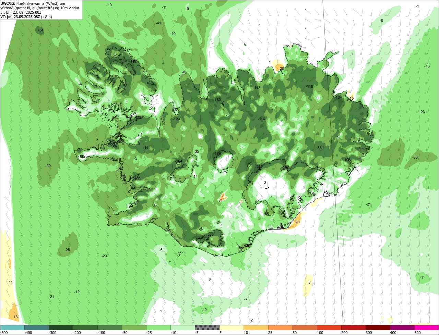Click the map value '15' on the east coast
Image resolution: width=439 pixels, height=335 pixels.
point(352,98)
